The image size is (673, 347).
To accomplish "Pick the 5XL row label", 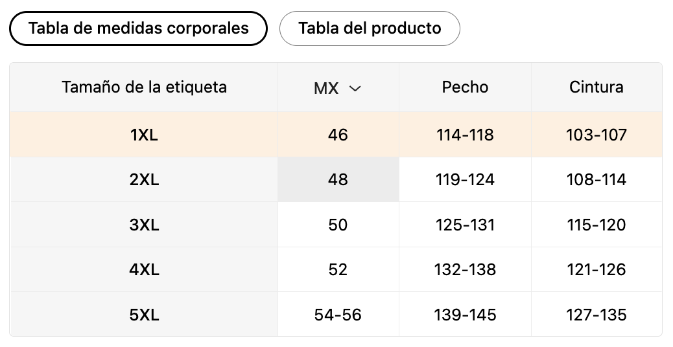I will pos(144,315).
